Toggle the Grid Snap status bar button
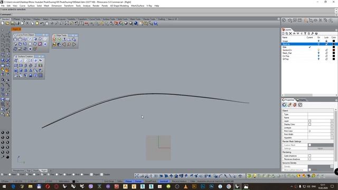The height and width of the screenshot is (190, 338). 109,182
